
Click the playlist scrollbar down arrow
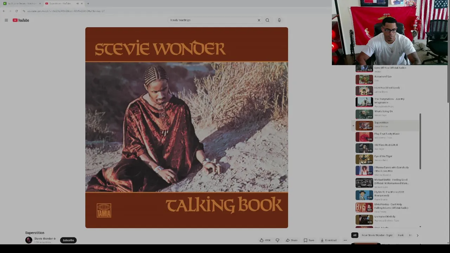[x=420, y=227]
